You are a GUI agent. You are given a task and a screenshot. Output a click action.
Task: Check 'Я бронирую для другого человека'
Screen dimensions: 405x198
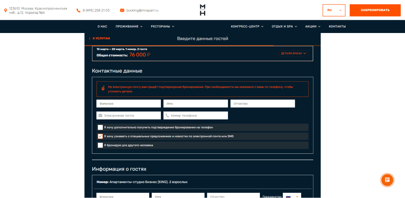coord(100,145)
